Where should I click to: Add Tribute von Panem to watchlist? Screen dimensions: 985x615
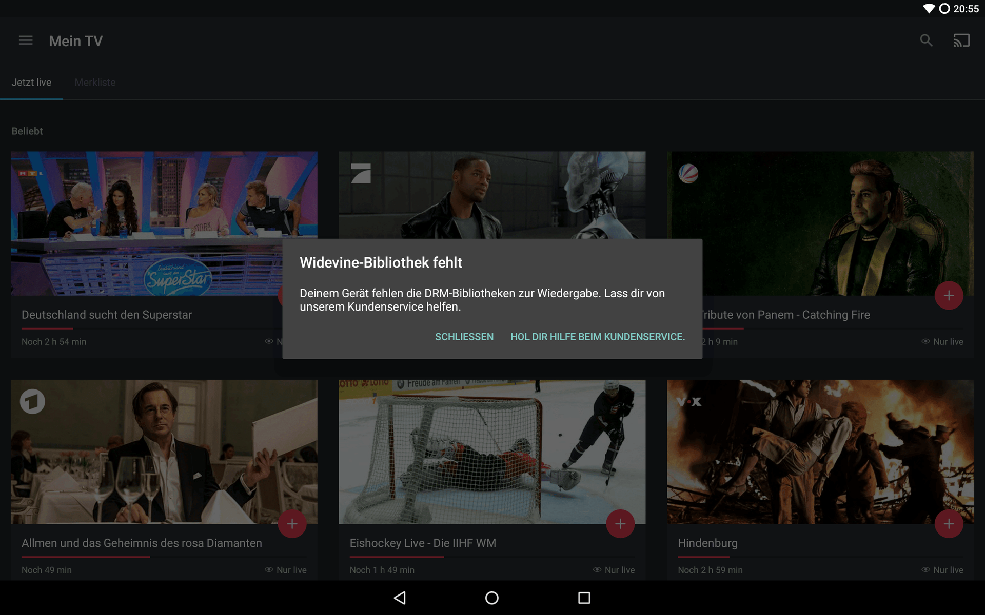[949, 296]
